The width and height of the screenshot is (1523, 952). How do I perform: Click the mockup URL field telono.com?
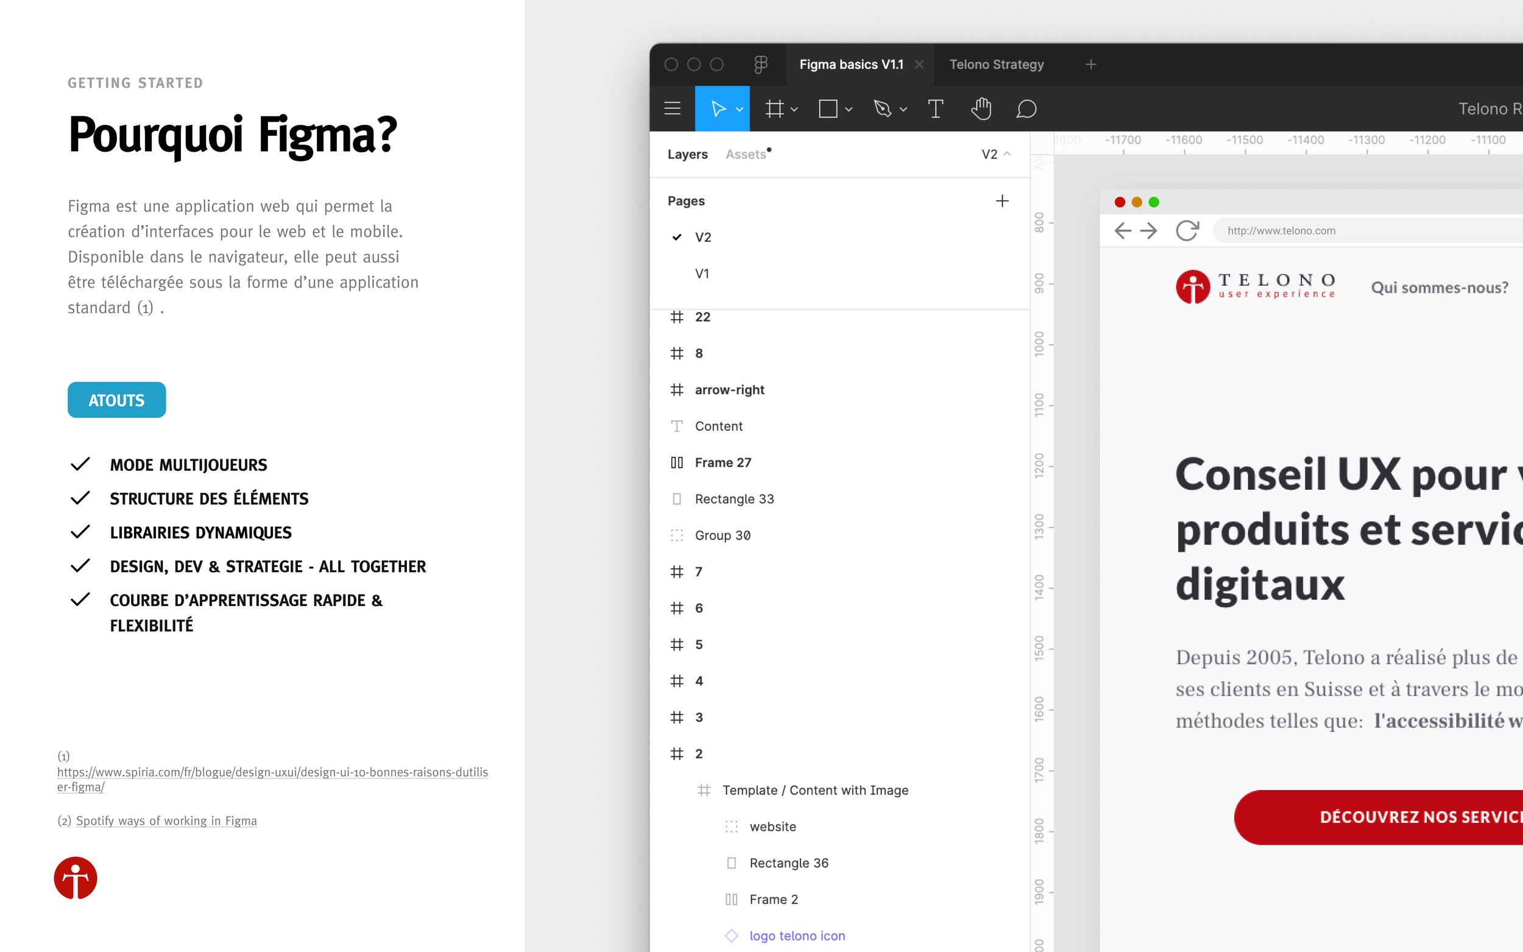tap(1368, 230)
